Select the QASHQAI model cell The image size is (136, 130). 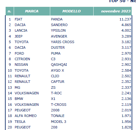click(59, 65)
